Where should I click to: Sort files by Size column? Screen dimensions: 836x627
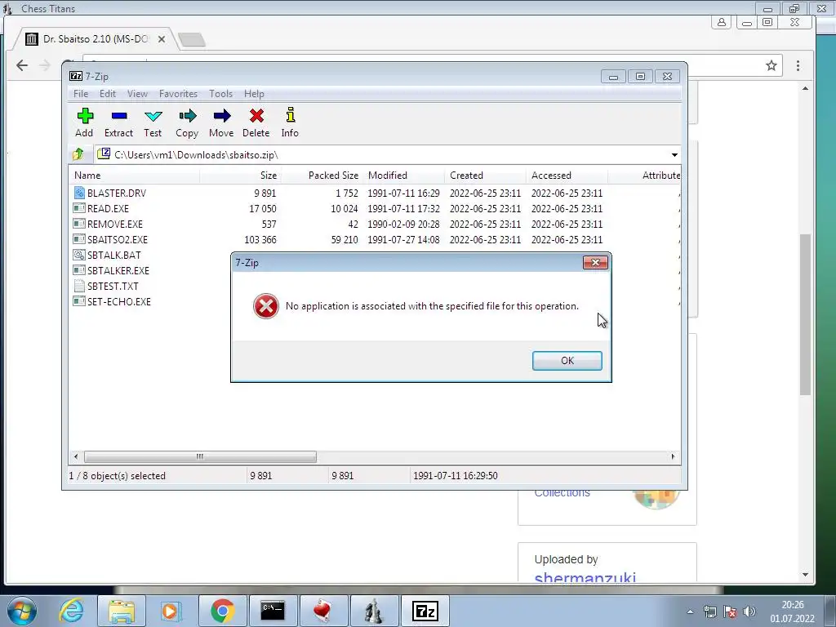[241, 176]
